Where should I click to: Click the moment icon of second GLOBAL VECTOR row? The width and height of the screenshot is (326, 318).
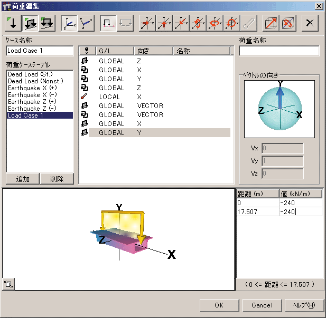(85, 114)
